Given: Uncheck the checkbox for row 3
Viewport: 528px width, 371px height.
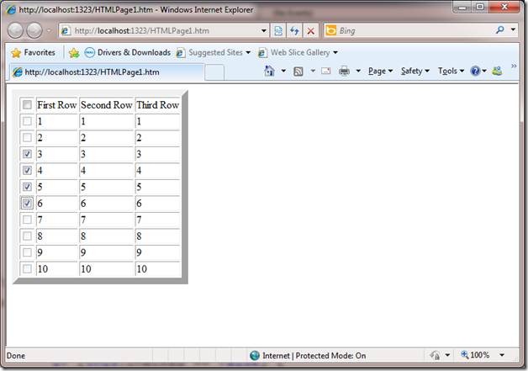Looking at the screenshot, I should point(27,155).
